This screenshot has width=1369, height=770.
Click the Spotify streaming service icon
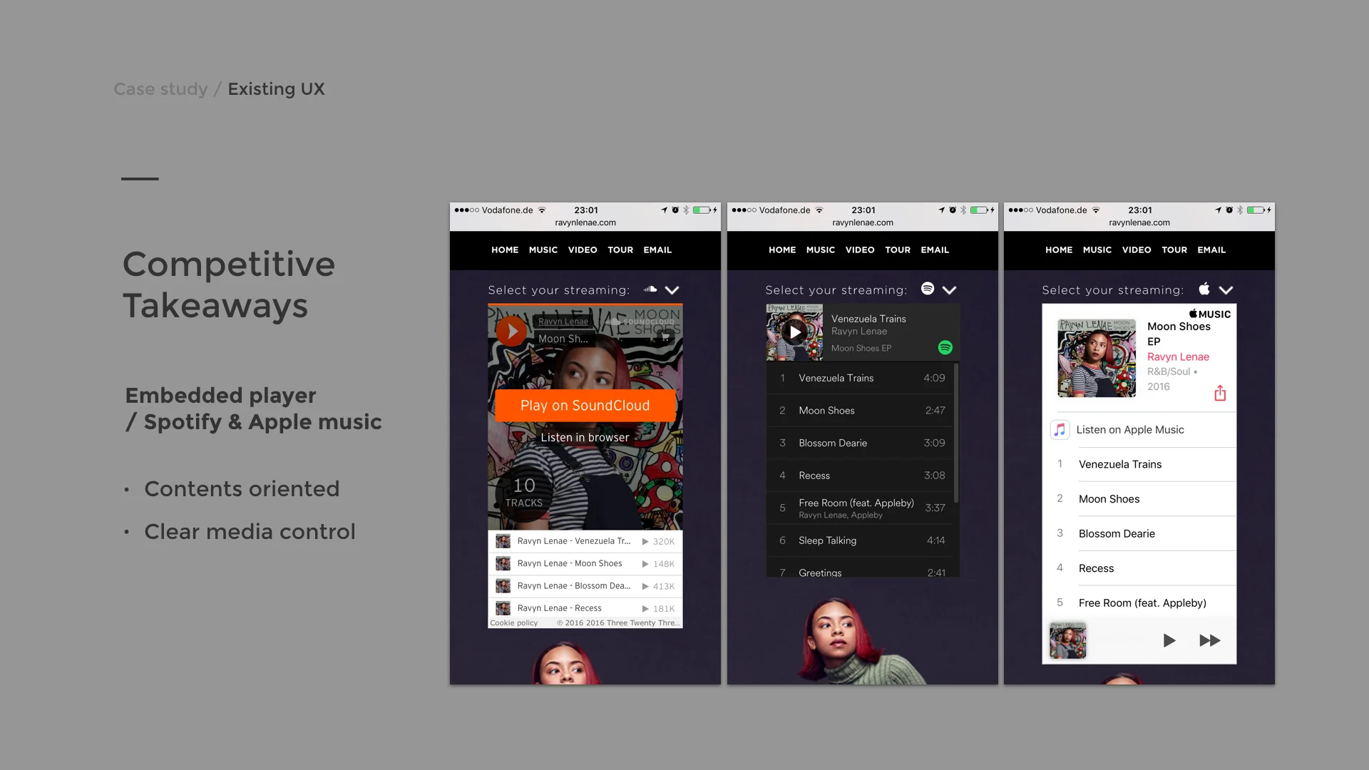(928, 288)
